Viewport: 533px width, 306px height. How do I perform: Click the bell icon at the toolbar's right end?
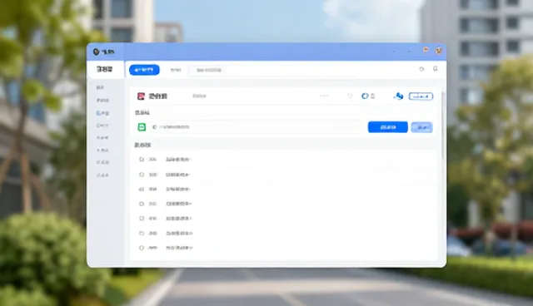tap(436, 69)
